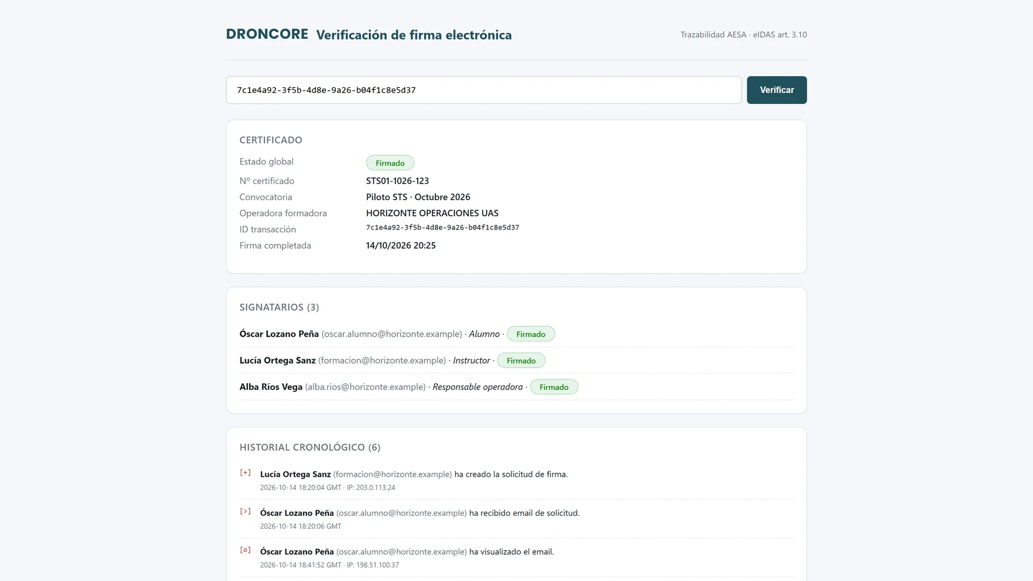The height and width of the screenshot is (581, 1033).
Task: Click signer name Alba Ríos Vega
Action: [271, 387]
